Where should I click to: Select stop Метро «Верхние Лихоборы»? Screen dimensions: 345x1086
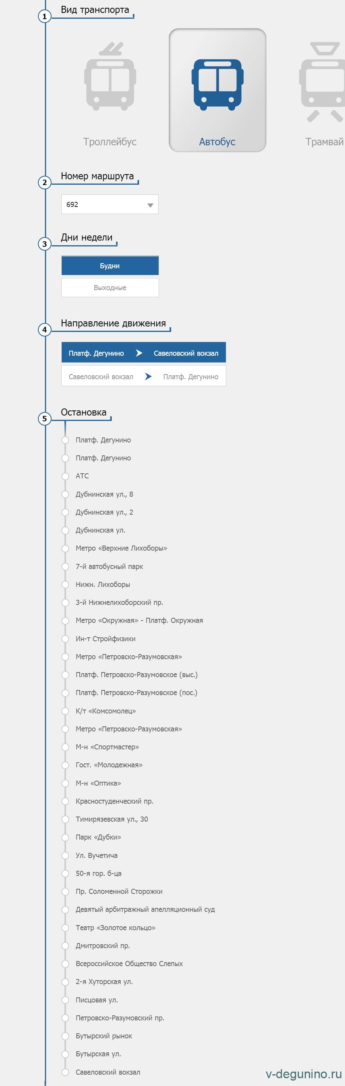tap(65, 548)
